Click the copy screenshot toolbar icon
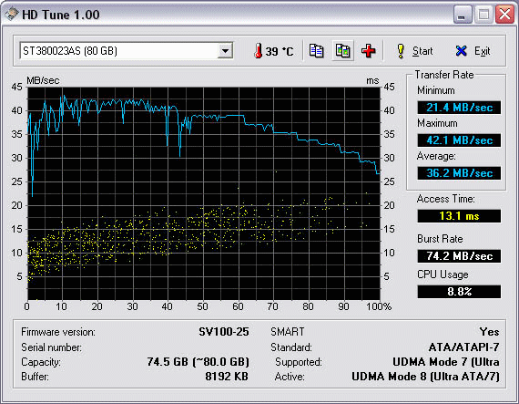Viewport: 519px width, 404px height. 342,51
